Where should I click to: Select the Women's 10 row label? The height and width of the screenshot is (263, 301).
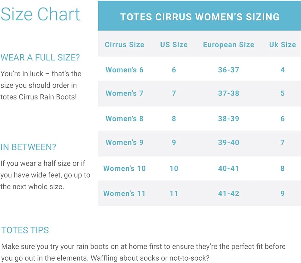point(124,168)
